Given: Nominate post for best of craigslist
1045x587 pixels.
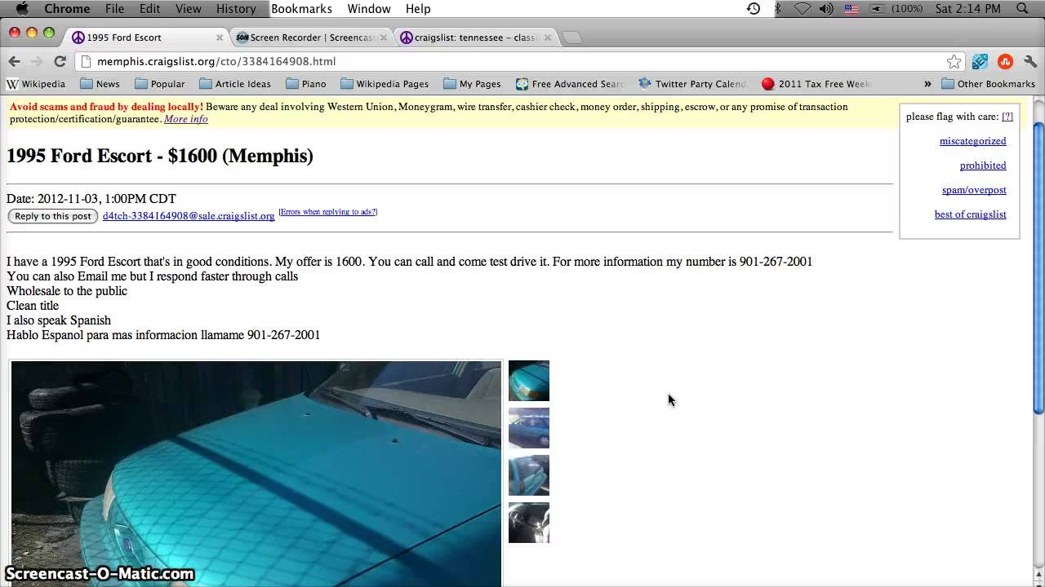Looking at the screenshot, I should tap(971, 214).
